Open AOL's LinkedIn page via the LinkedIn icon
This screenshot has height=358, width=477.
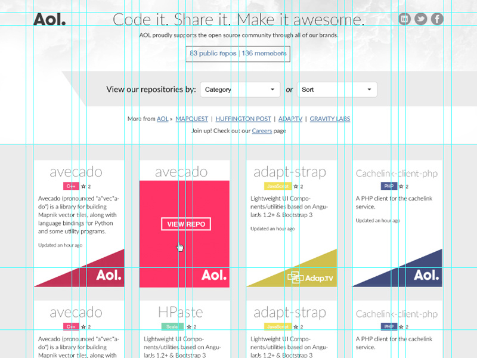point(404,18)
